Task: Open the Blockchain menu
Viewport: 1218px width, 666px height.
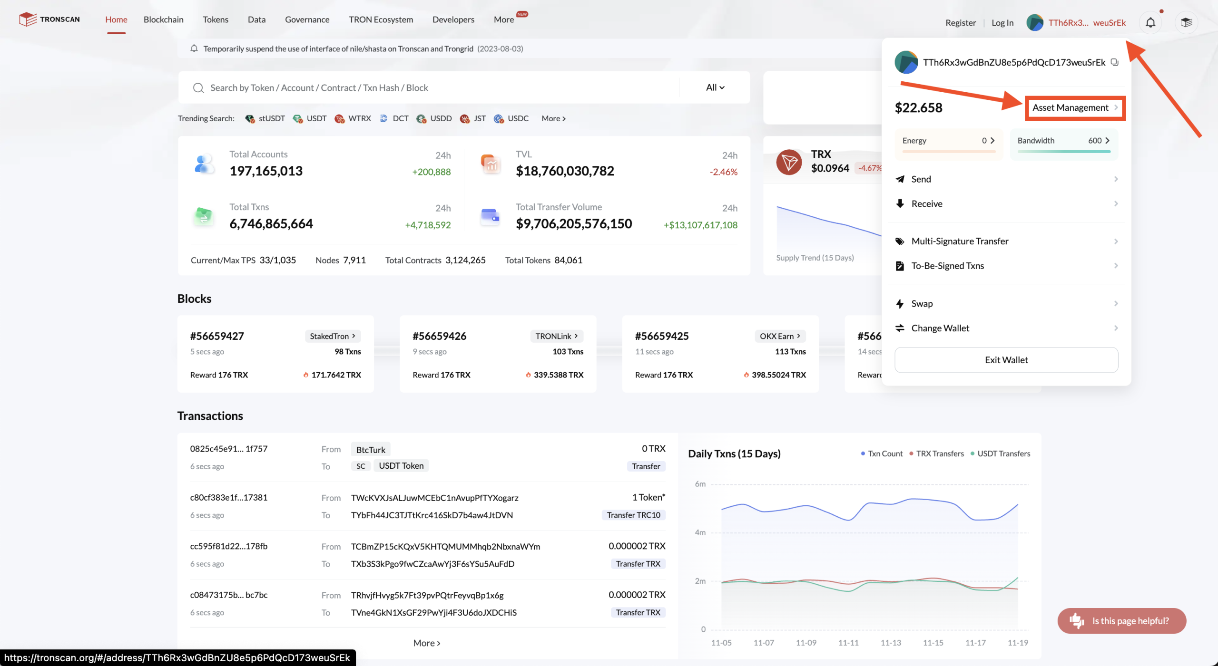Action: pos(163,19)
